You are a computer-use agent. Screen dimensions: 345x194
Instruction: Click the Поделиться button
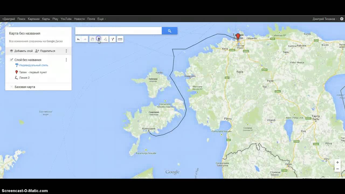click(x=45, y=51)
